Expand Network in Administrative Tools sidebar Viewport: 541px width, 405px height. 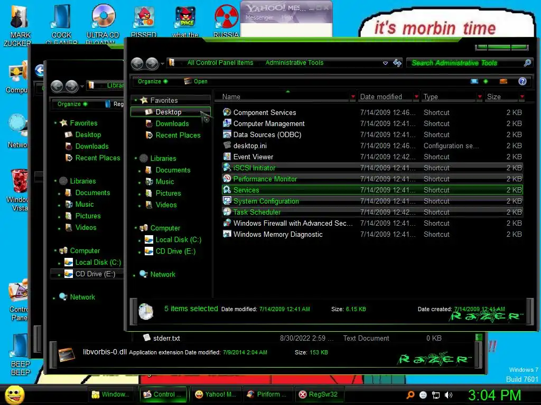coord(134,275)
